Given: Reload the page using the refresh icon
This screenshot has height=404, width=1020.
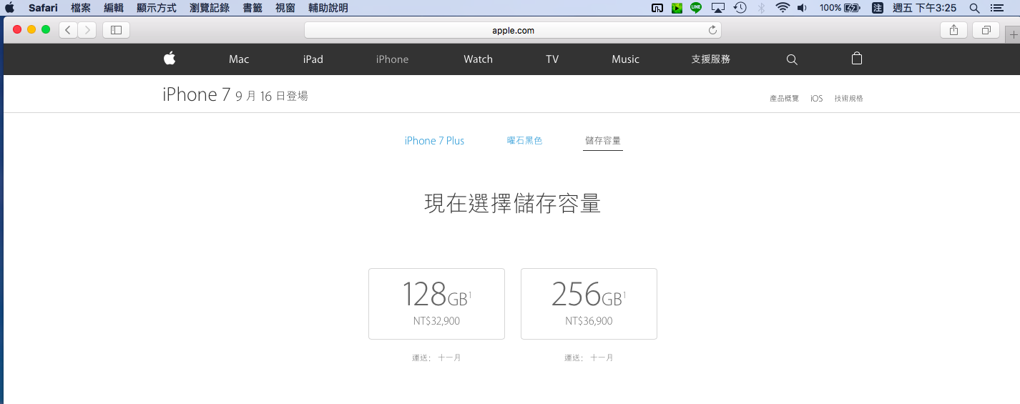Looking at the screenshot, I should 712,30.
